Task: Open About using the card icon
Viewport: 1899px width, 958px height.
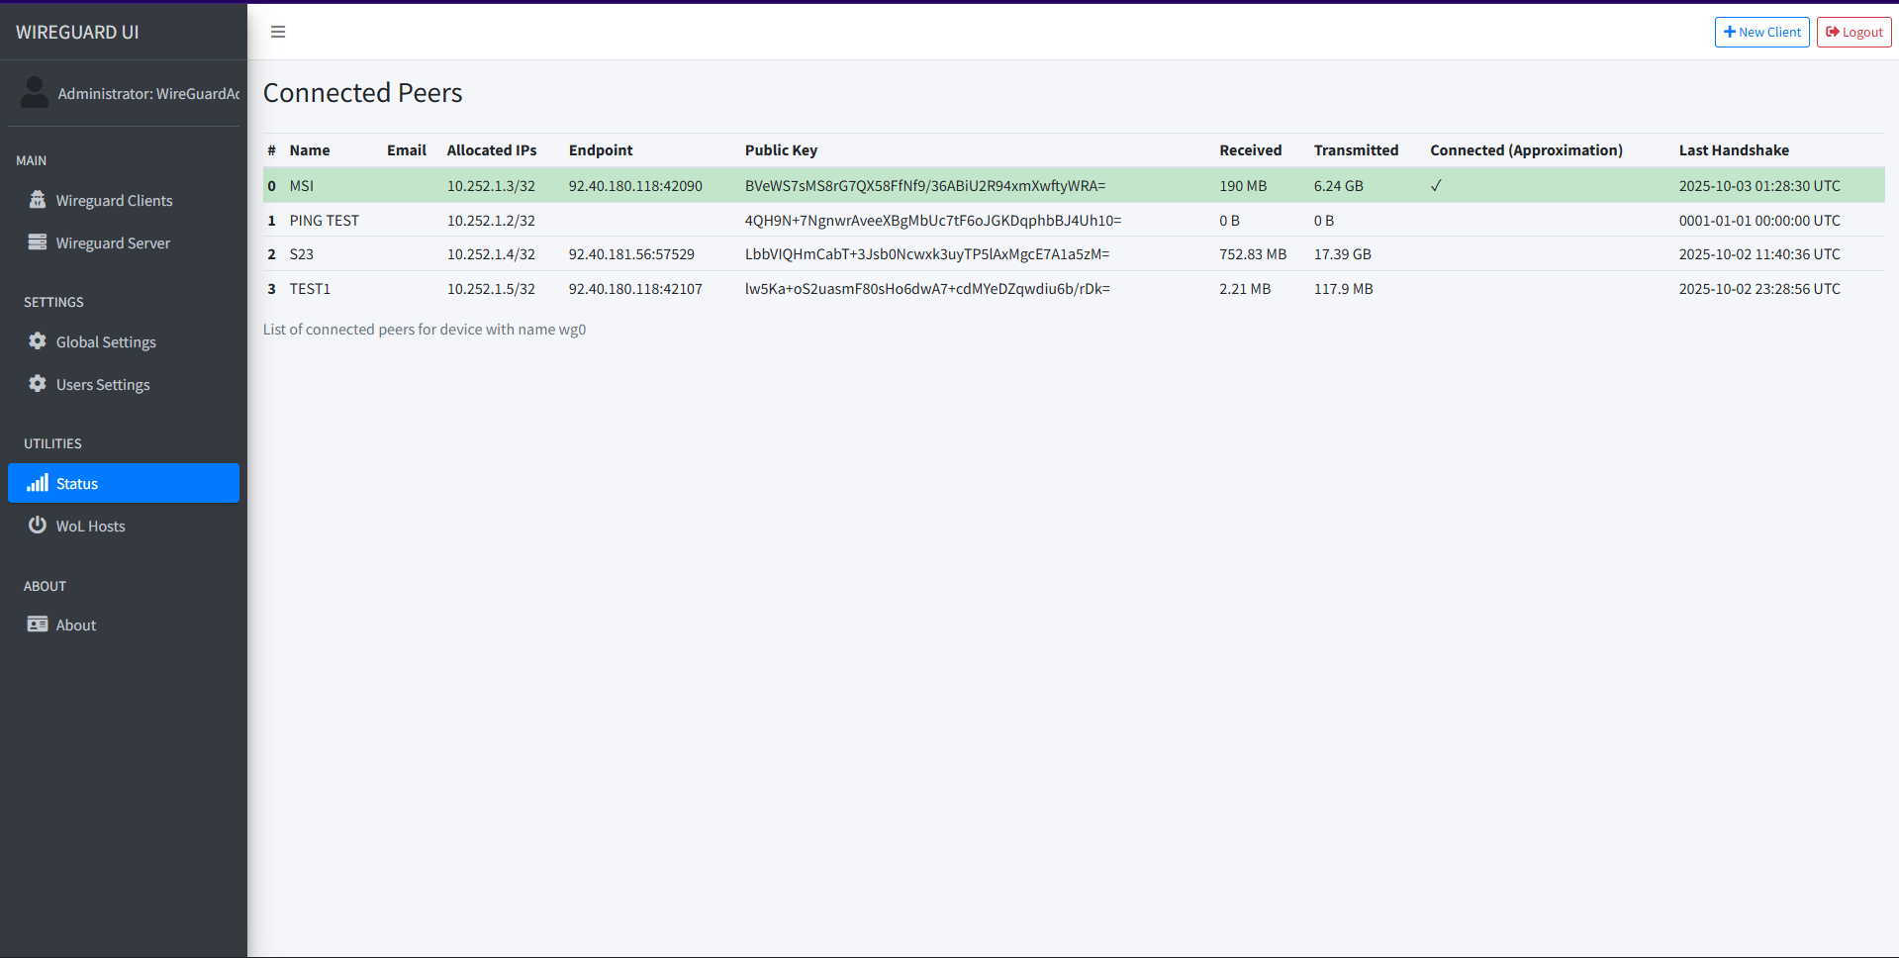Action: tap(37, 623)
